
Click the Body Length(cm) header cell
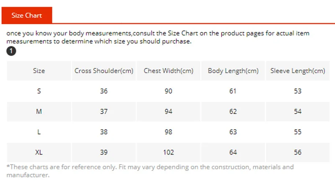(233, 71)
